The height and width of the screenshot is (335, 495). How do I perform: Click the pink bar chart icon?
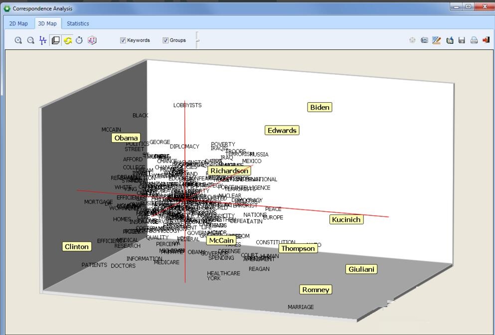click(x=92, y=40)
